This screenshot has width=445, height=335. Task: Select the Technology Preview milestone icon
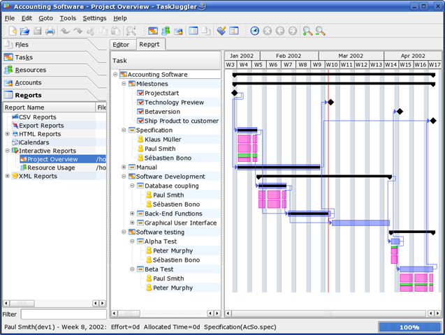click(x=140, y=103)
